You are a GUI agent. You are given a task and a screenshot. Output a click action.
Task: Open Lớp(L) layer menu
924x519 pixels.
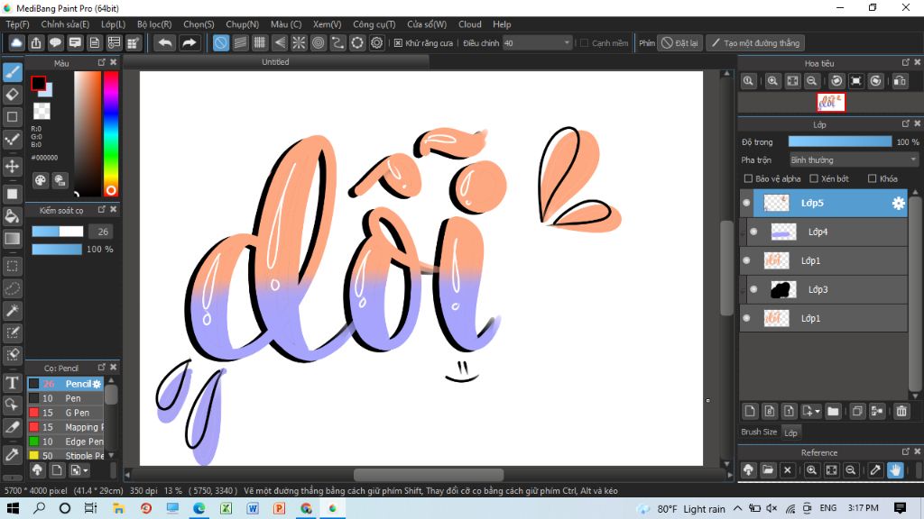click(113, 24)
